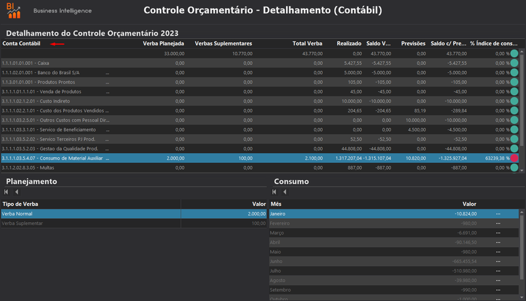
Task: Select the Outros Custos com Pessoal Dir row
Action: [x=260, y=120]
